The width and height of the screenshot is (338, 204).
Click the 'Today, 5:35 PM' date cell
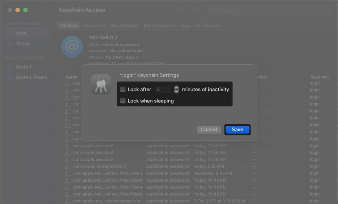[209, 166]
